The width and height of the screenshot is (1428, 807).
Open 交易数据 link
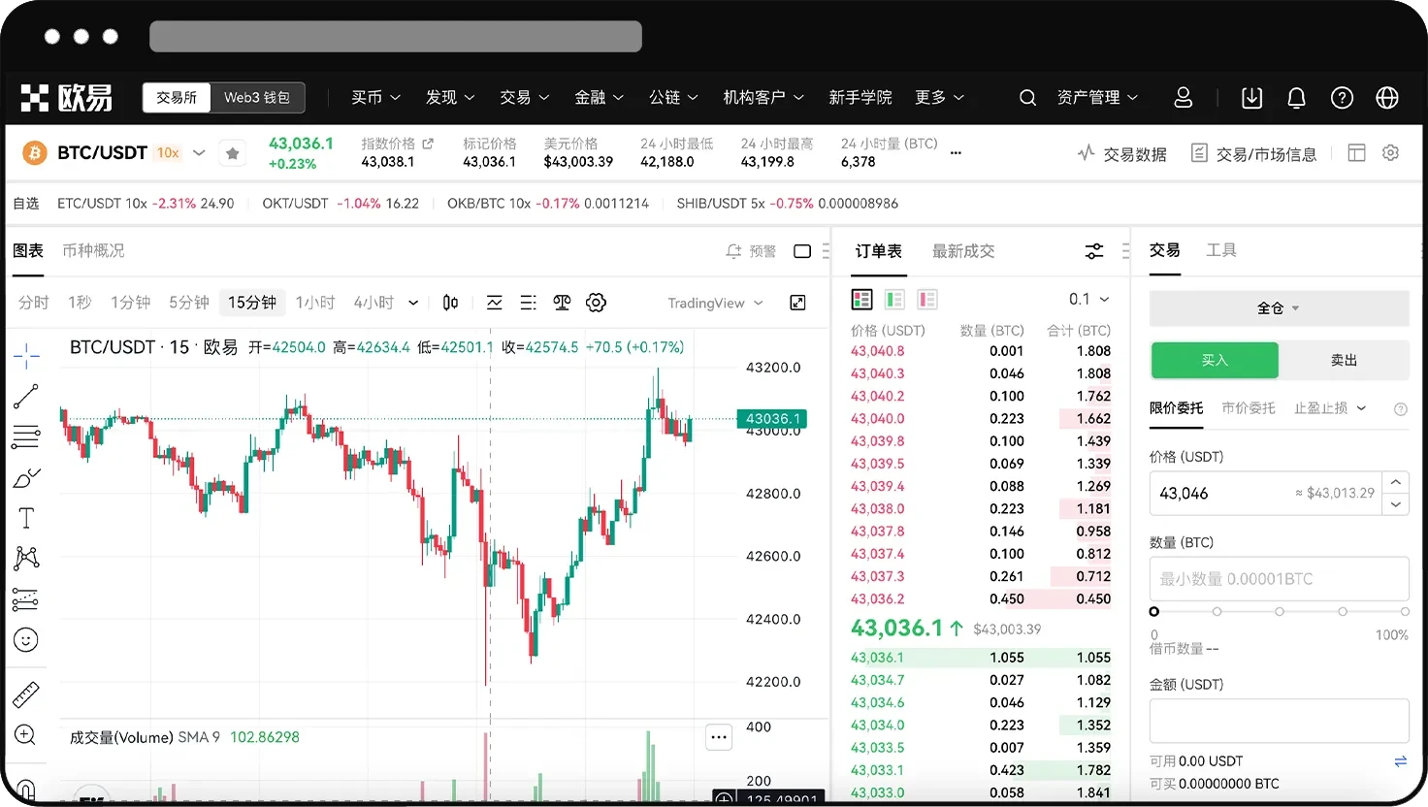(x=1122, y=153)
